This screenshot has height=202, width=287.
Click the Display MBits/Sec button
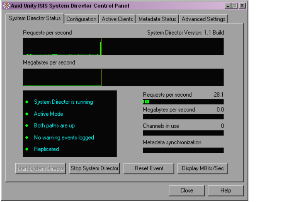click(203, 168)
